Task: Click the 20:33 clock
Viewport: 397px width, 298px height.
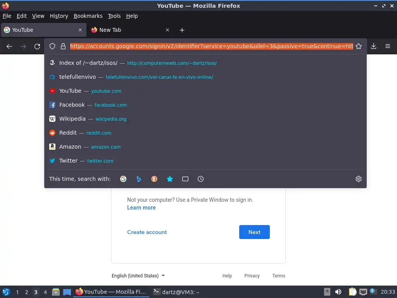Action: tap(388, 292)
